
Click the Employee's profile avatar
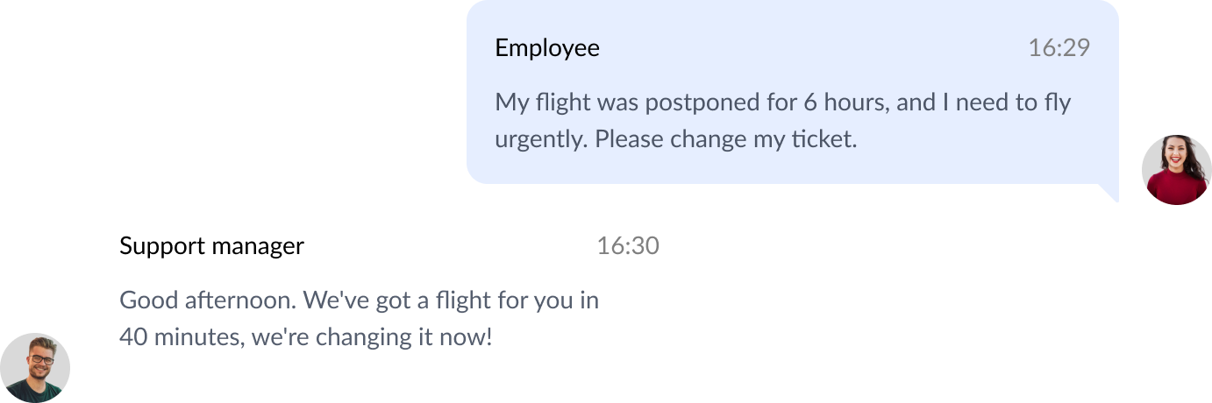click(x=1176, y=170)
